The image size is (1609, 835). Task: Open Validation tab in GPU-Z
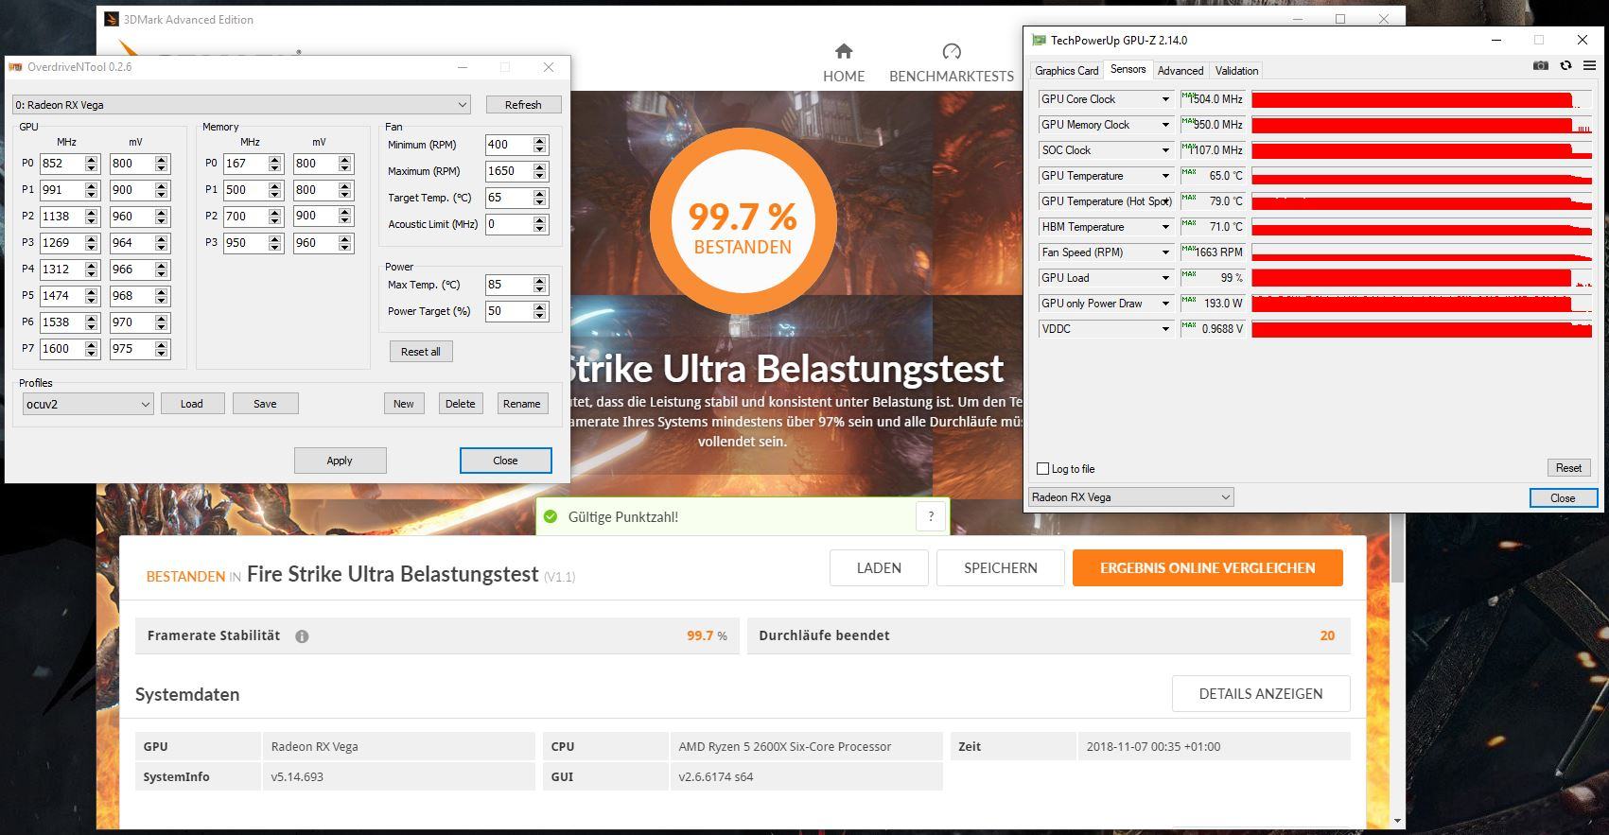tap(1236, 71)
